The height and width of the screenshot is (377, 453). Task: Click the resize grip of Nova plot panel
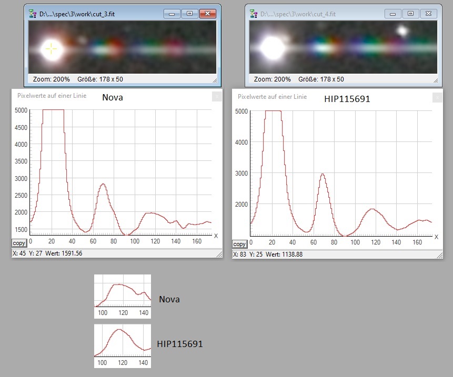pos(219,254)
